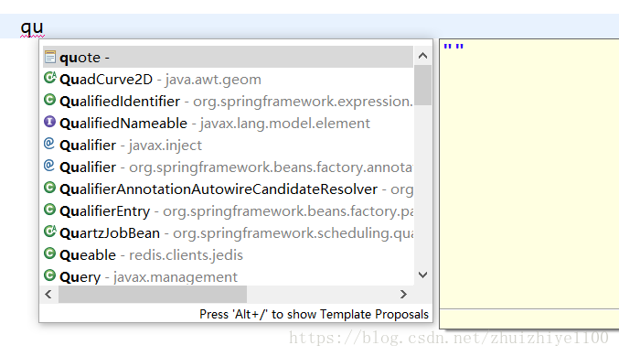The image size is (619, 356).
Task: Click the vertical scrollbar thumb of proposals
Action: coord(422,85)
